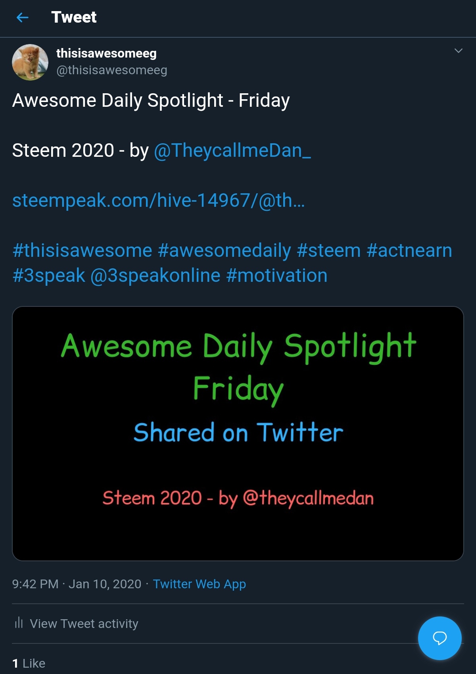Tap the #motivation hashtag
Viewport: 476px width, 674px height.
pyautogui.click(x=277, y=276)
